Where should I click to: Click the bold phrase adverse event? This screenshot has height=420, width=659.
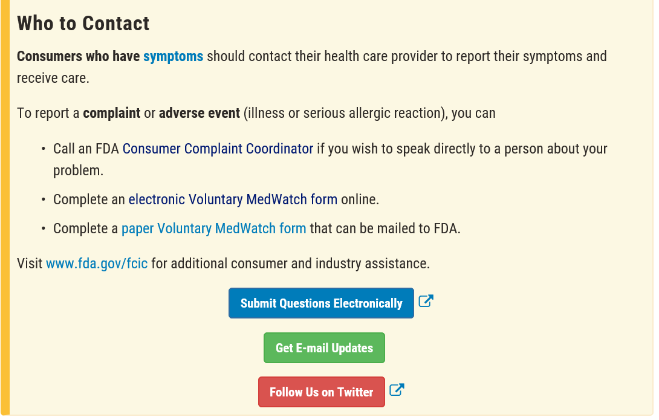pos(199,113)
